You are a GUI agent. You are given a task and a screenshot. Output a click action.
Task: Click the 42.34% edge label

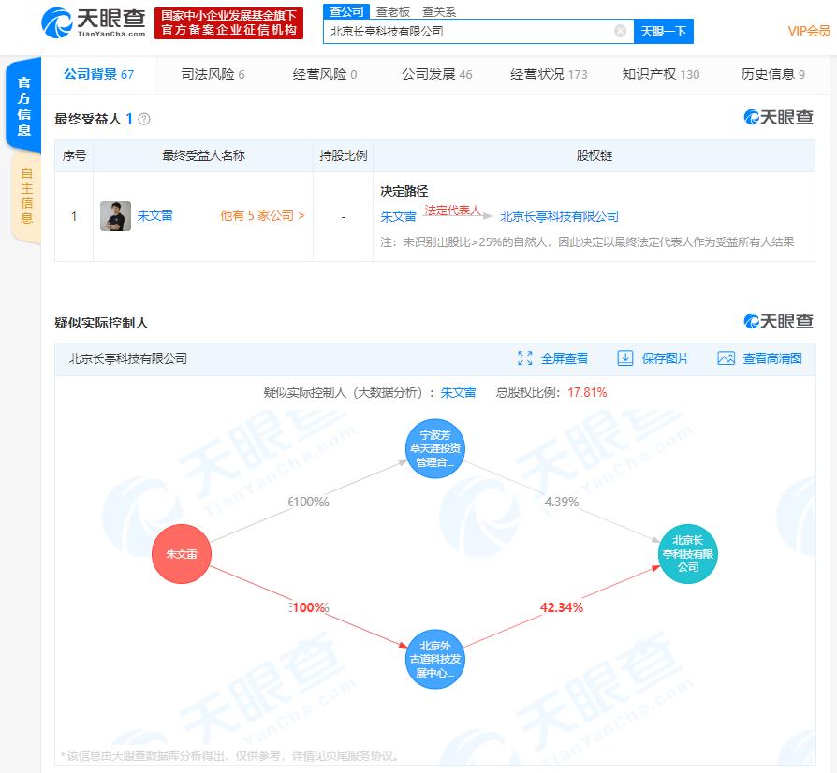(x=562, y=607)
